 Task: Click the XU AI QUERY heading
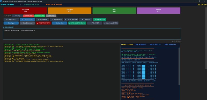pos(8,27)
